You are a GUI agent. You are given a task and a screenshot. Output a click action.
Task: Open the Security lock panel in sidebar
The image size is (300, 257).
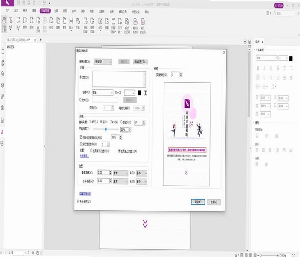coord(3,107)
